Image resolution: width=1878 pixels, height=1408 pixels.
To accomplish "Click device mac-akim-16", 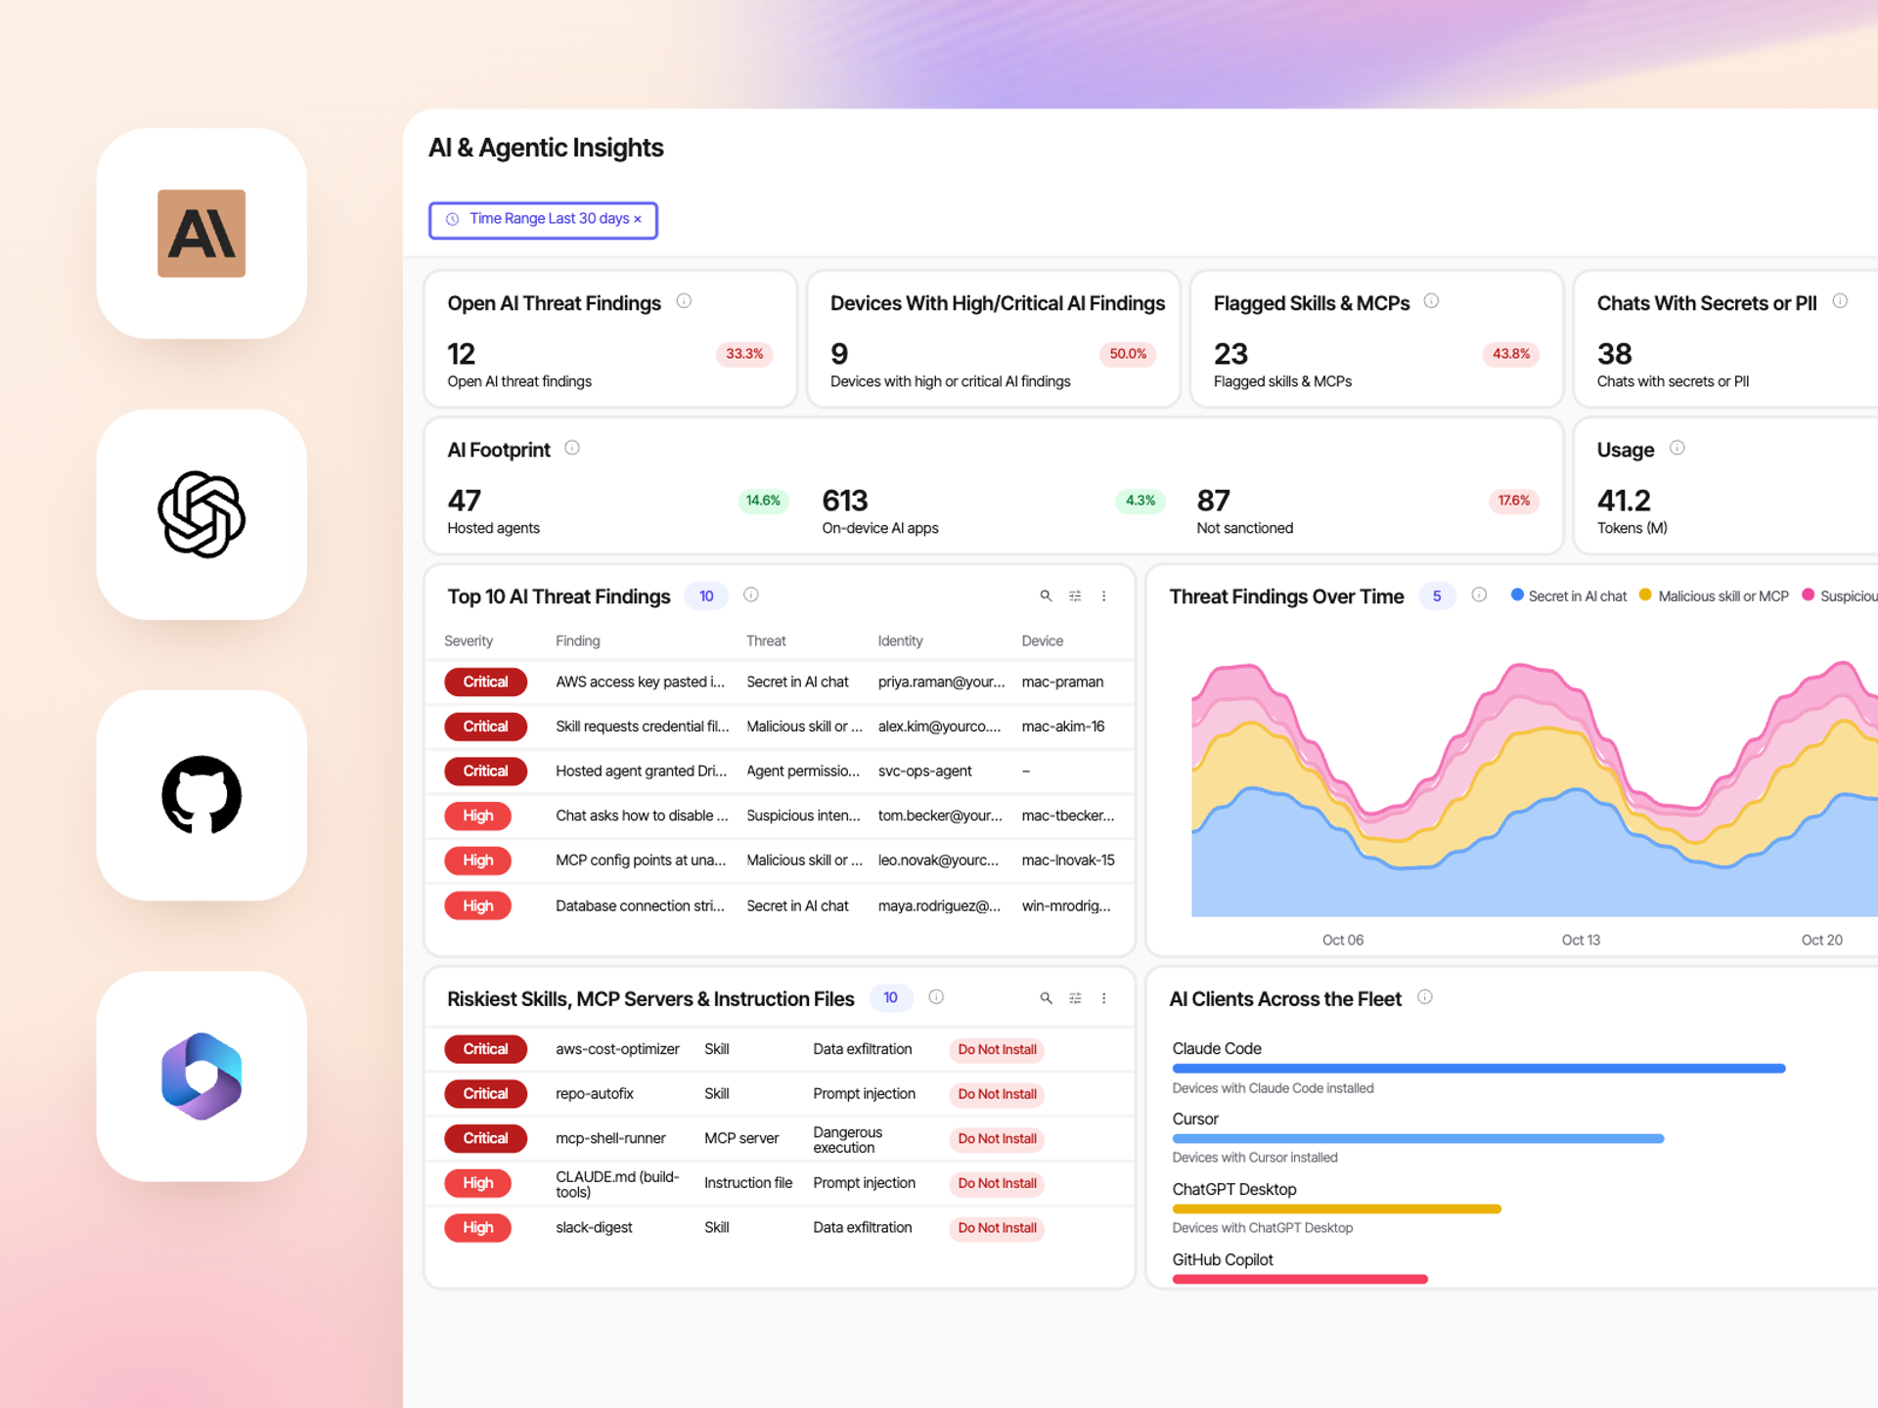I will pyautogui.click(x=1062, y=726).
